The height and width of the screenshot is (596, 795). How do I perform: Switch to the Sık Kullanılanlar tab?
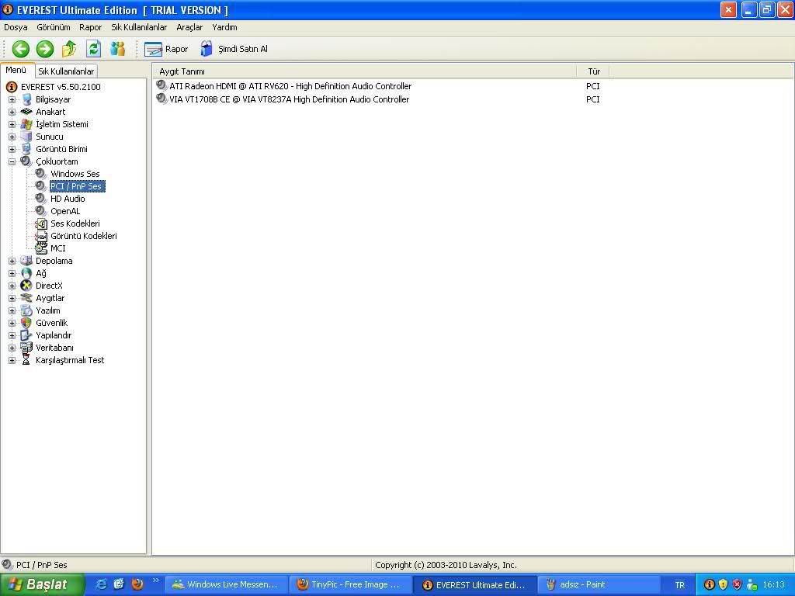[66, 71]
